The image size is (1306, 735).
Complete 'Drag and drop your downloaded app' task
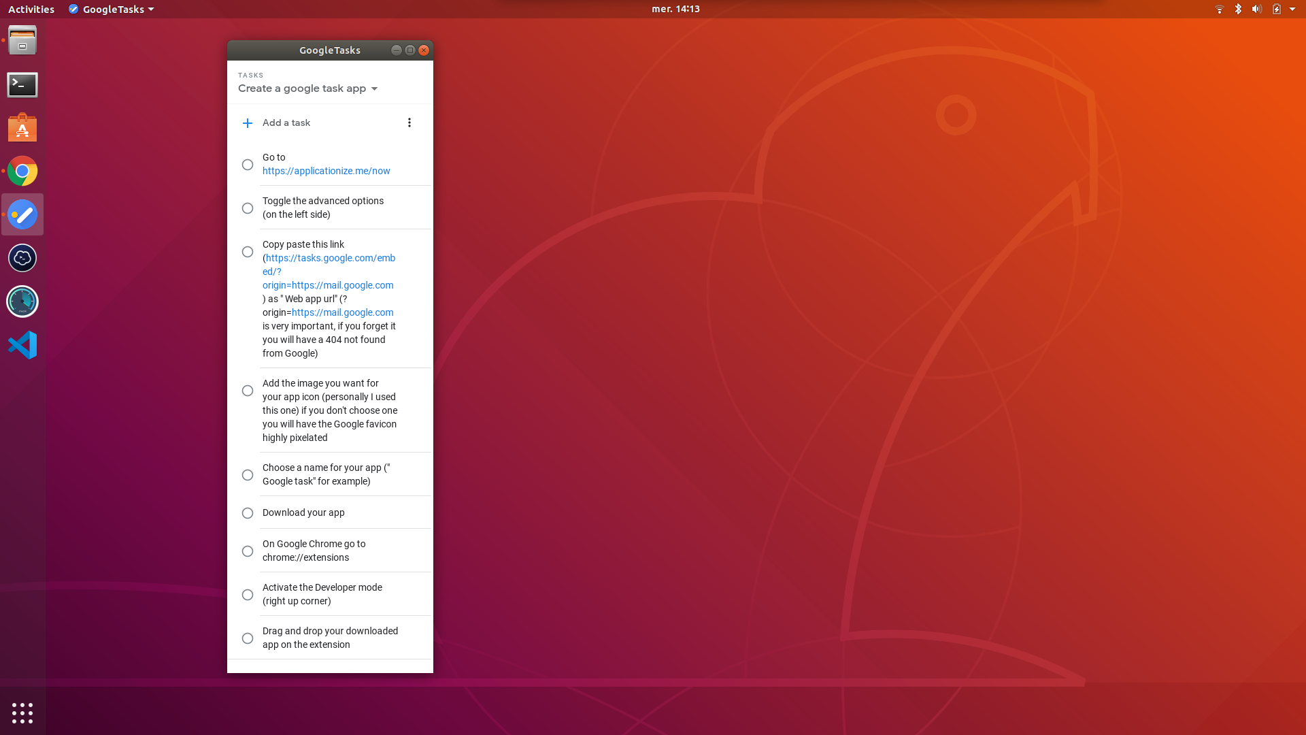(248, 638)
